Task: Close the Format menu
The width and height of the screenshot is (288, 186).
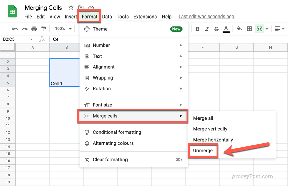Action: 89,17
